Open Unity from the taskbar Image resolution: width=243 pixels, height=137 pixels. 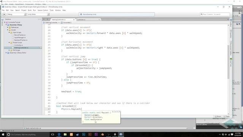coord(115,134)
